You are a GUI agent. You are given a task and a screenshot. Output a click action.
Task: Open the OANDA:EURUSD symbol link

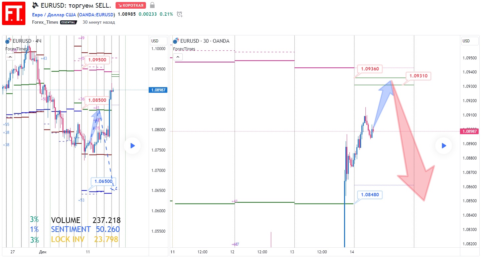pyautogui.click(x=96, y=15)
